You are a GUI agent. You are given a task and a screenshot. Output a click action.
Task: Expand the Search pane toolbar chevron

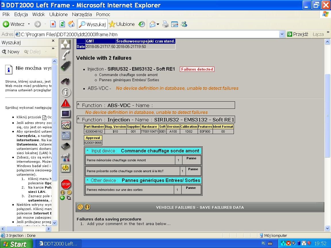pyautogui.click(x=53, y=49)
